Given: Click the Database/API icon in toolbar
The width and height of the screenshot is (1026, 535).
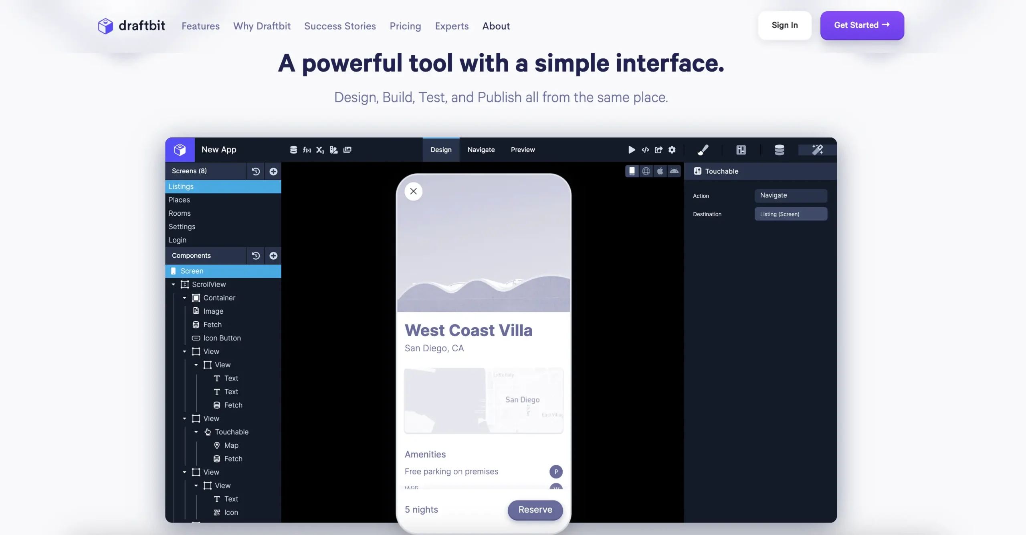Looking at the screenshot, I should click(779, 150).
